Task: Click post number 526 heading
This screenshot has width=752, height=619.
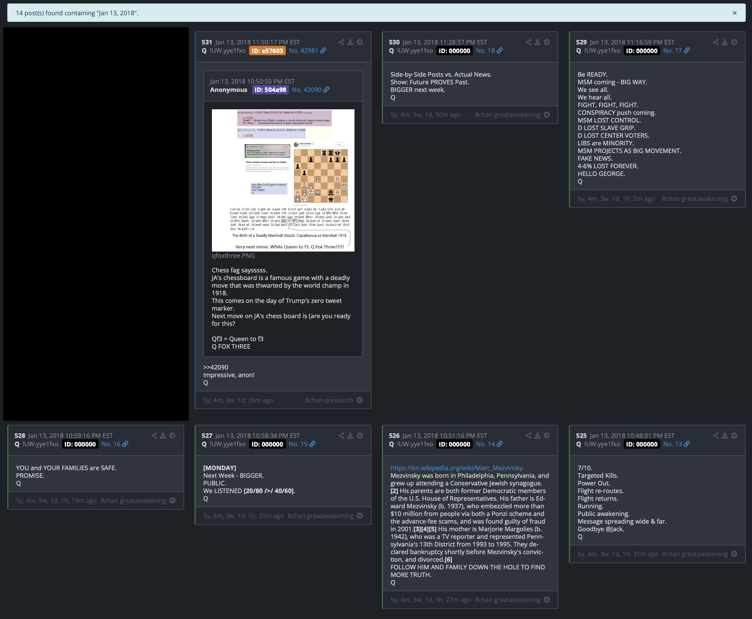Action: (394, 435)
